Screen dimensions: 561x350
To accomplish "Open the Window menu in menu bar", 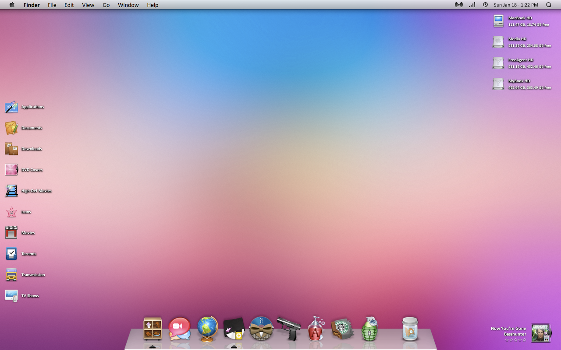I will coord(128,5).
